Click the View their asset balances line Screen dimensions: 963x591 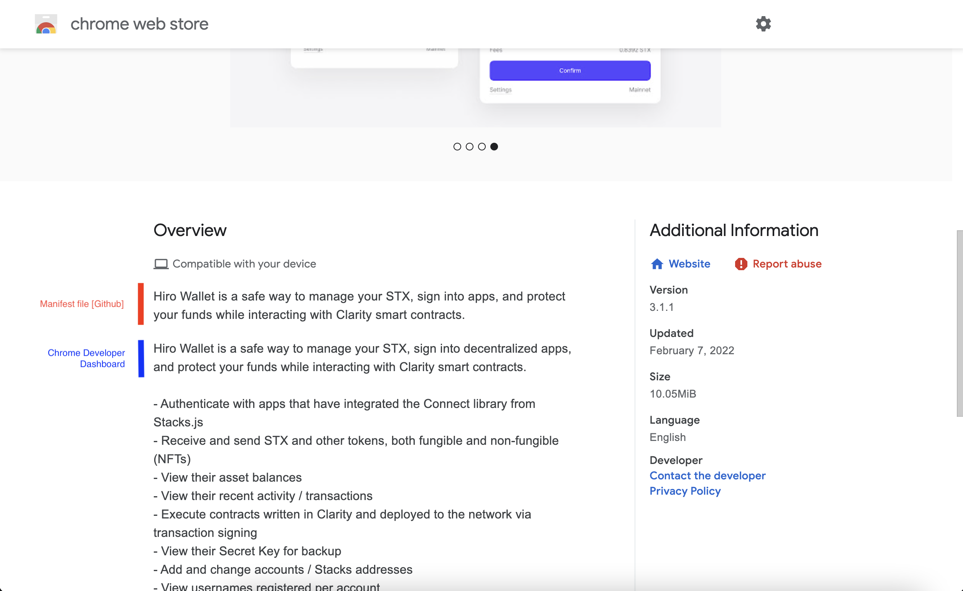tap(228, 477)
